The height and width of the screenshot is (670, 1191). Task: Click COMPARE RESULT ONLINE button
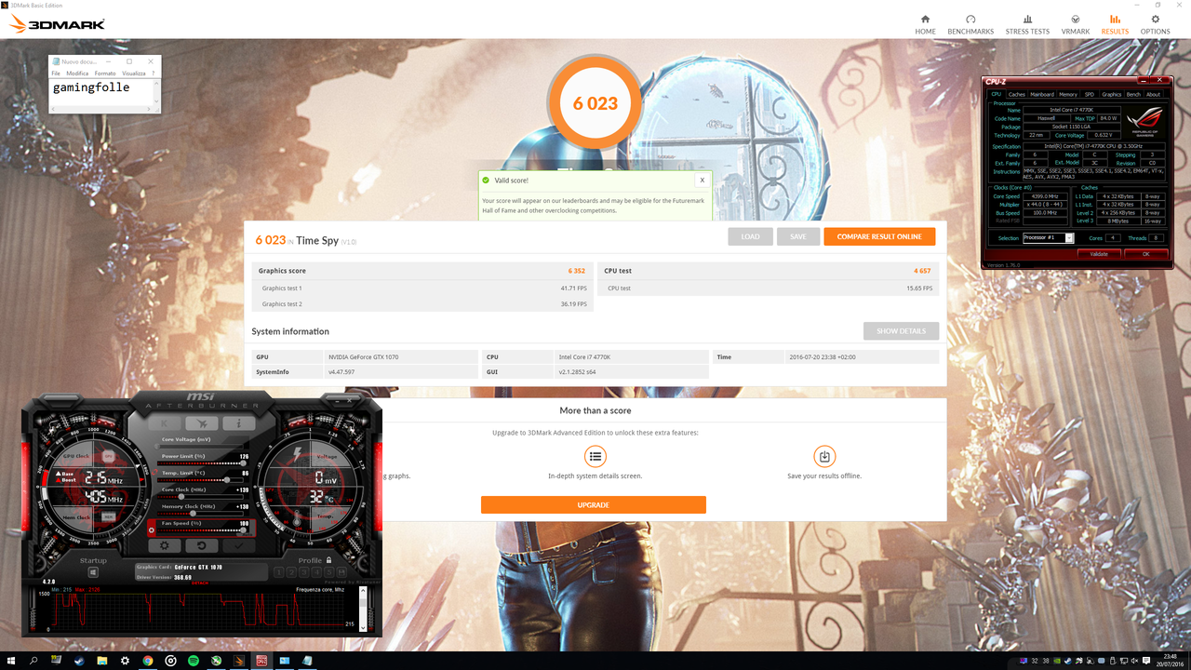[x=879, y=236]
